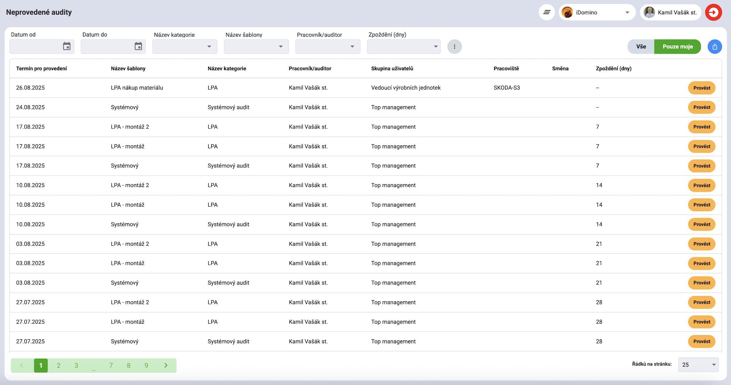Jump to page 9 in pagination
This screenshot has width=731, height=385.
point(146,365)
